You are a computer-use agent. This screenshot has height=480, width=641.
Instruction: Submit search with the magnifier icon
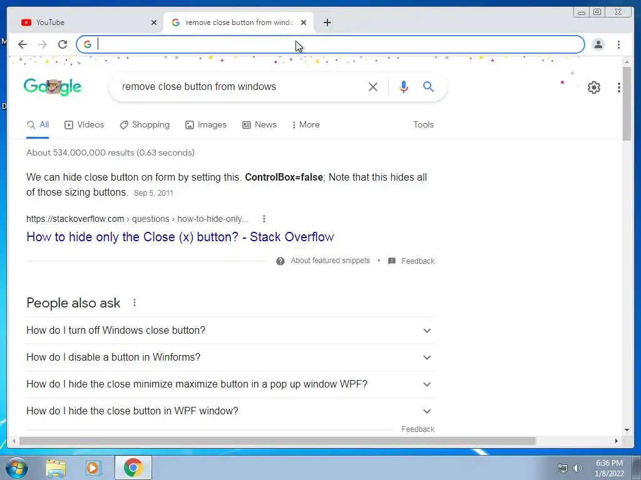[428, 86]
